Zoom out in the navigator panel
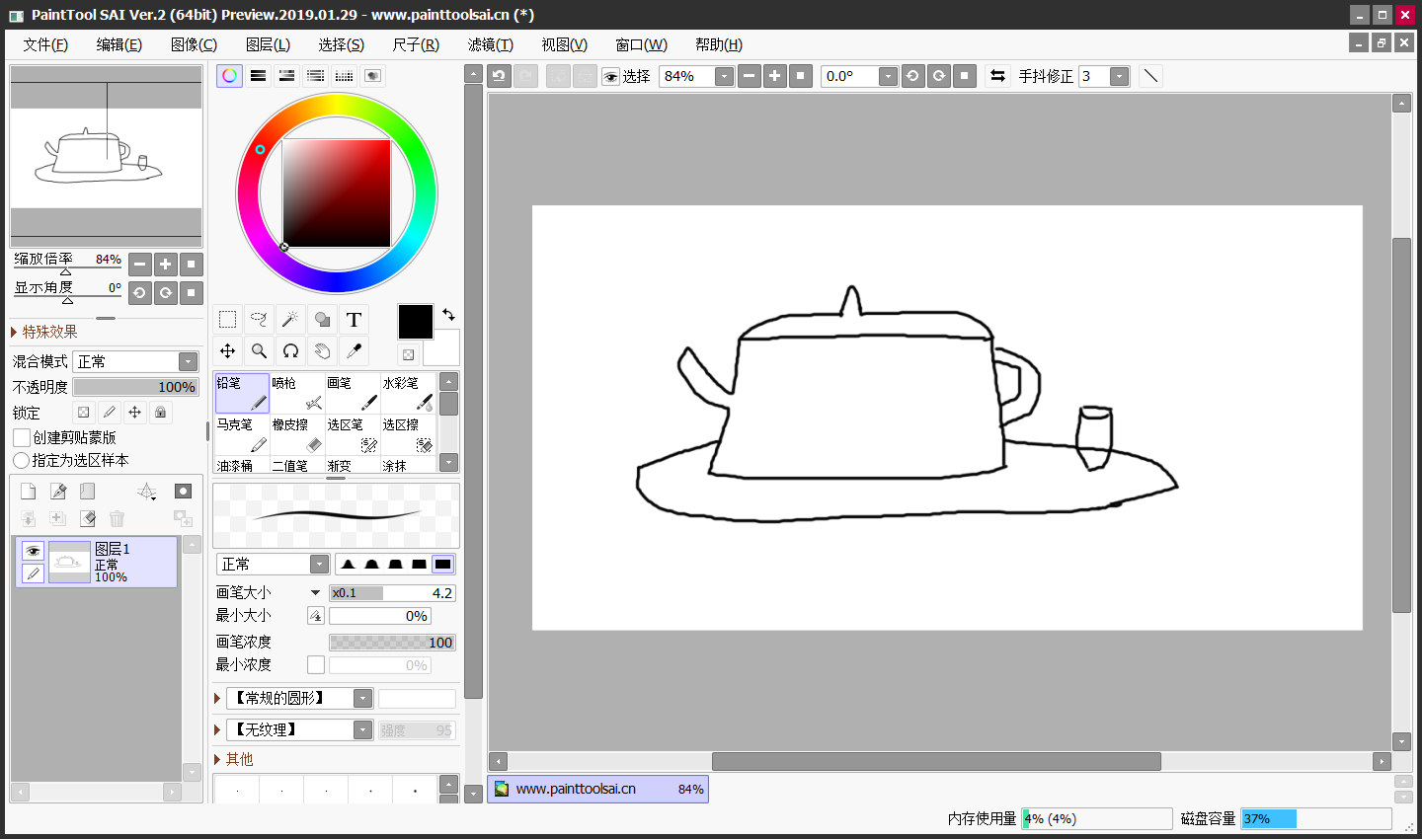Screen dimensions: 1422x839 140,264
